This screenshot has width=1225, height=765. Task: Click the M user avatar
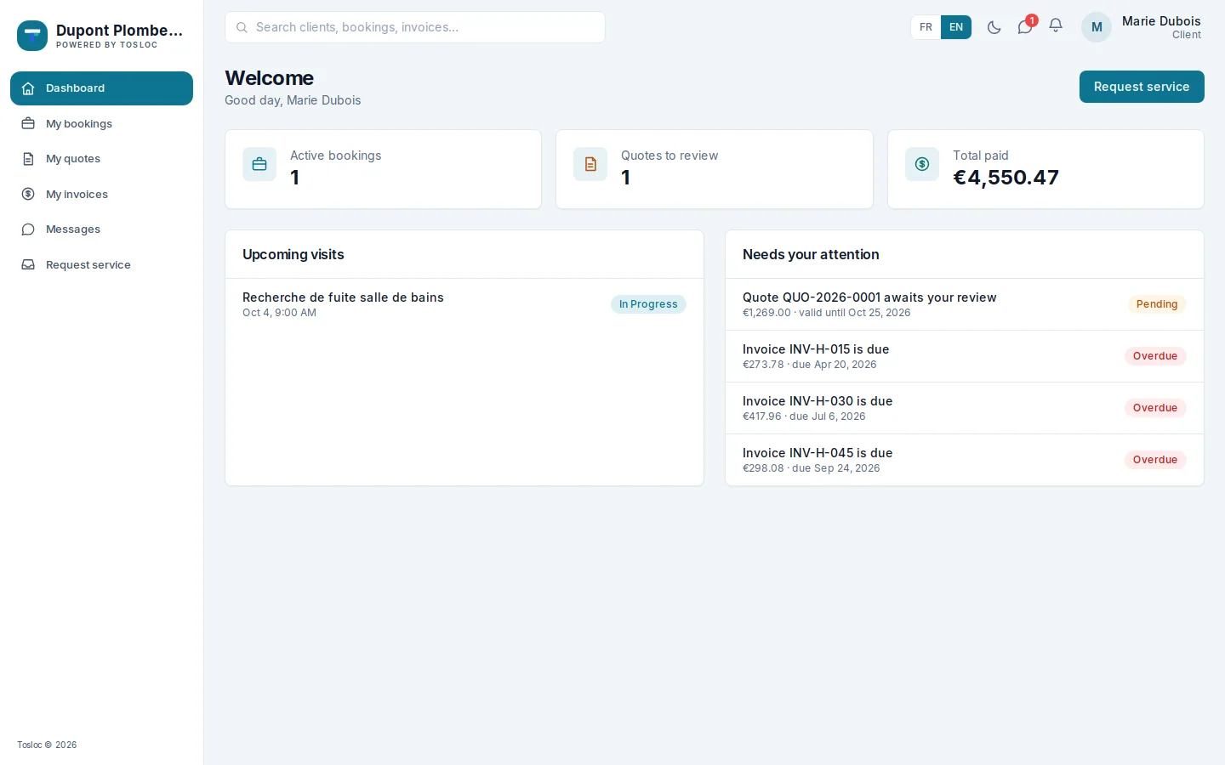point(1097,27)
